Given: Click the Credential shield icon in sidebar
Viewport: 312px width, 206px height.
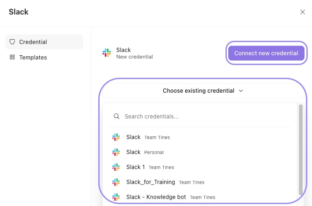Looking at the screenshot, I should pos(13,42).
